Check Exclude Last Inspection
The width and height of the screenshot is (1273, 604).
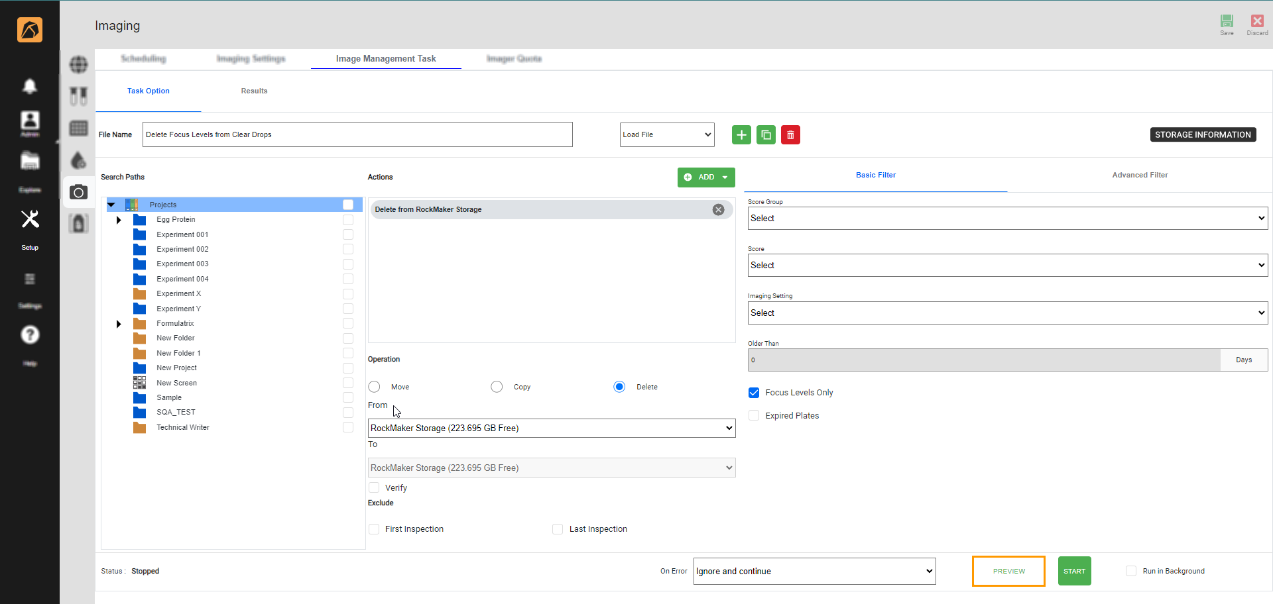[x=558, y=529]
